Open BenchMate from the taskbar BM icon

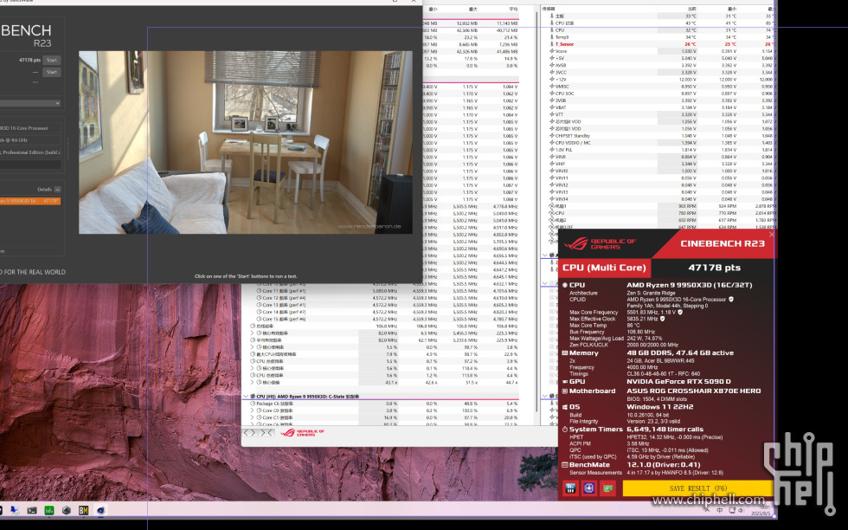[x=83, y=510]
